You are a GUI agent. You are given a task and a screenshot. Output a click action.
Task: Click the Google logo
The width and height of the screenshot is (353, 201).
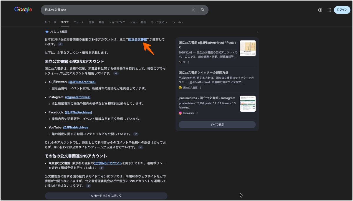coord(23,10)
